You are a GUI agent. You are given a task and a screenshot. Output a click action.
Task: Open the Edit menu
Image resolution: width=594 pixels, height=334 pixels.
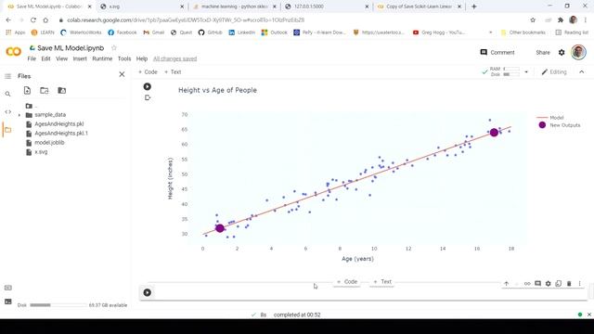[45, 58]
